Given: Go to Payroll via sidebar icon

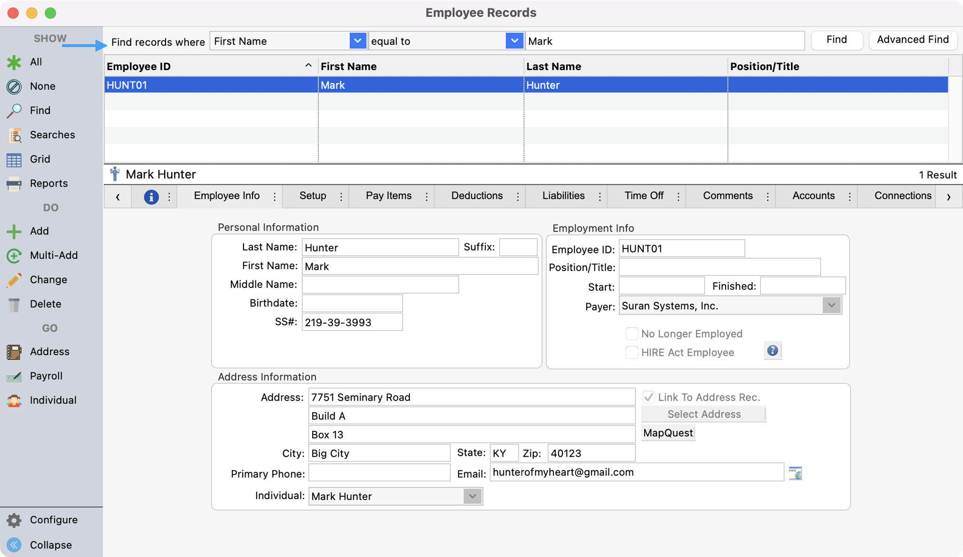Looking at the screenshot, I should click(x=14, y=376).
